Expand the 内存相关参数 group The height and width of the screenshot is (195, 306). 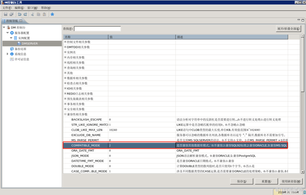[65, 58]
